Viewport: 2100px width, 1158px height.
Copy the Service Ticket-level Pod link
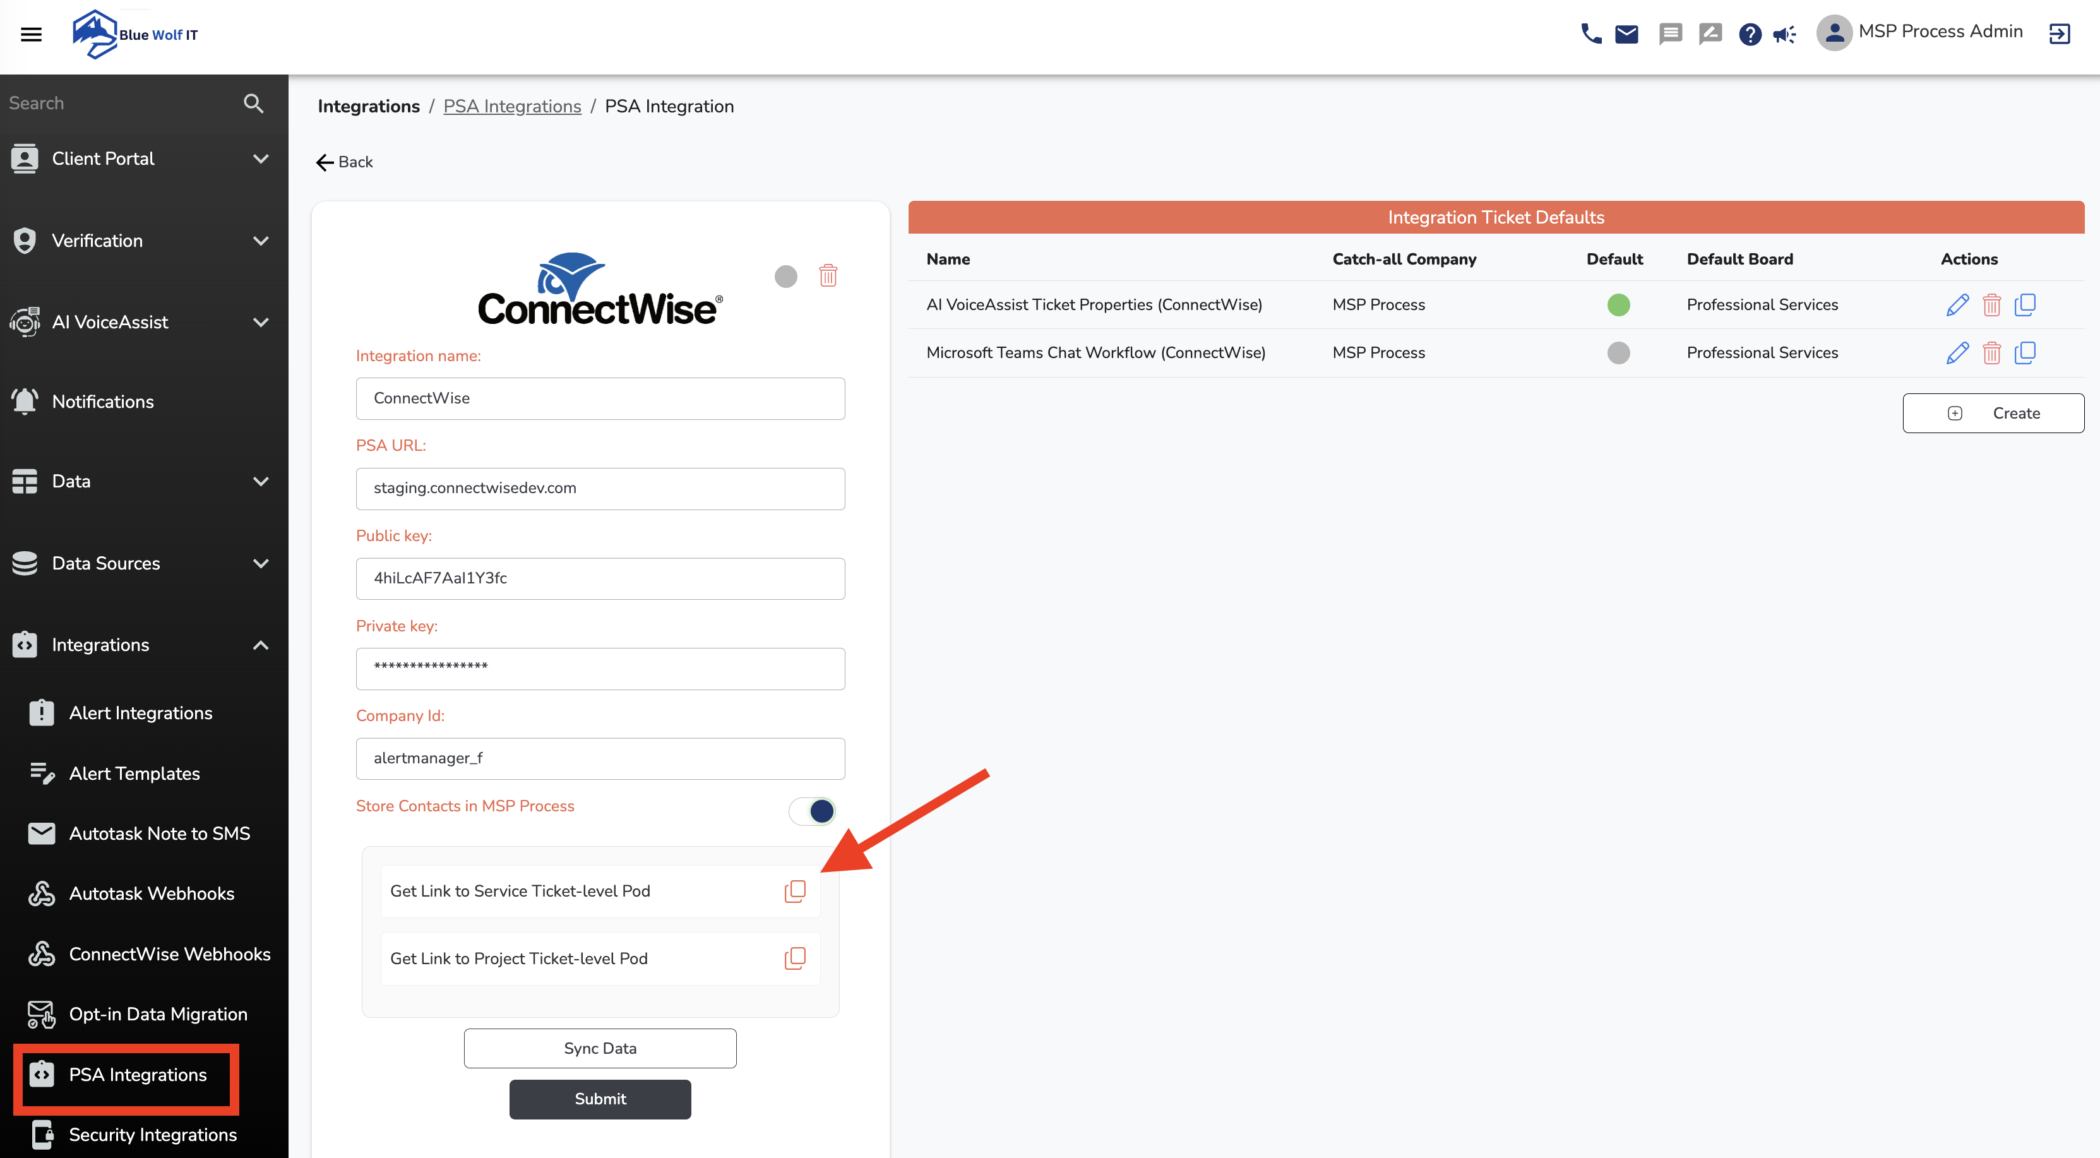coord(795,890)
